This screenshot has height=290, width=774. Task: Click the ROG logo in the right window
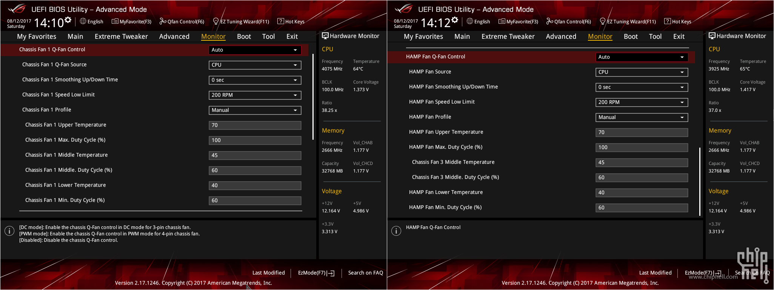[x=404, y=9]
